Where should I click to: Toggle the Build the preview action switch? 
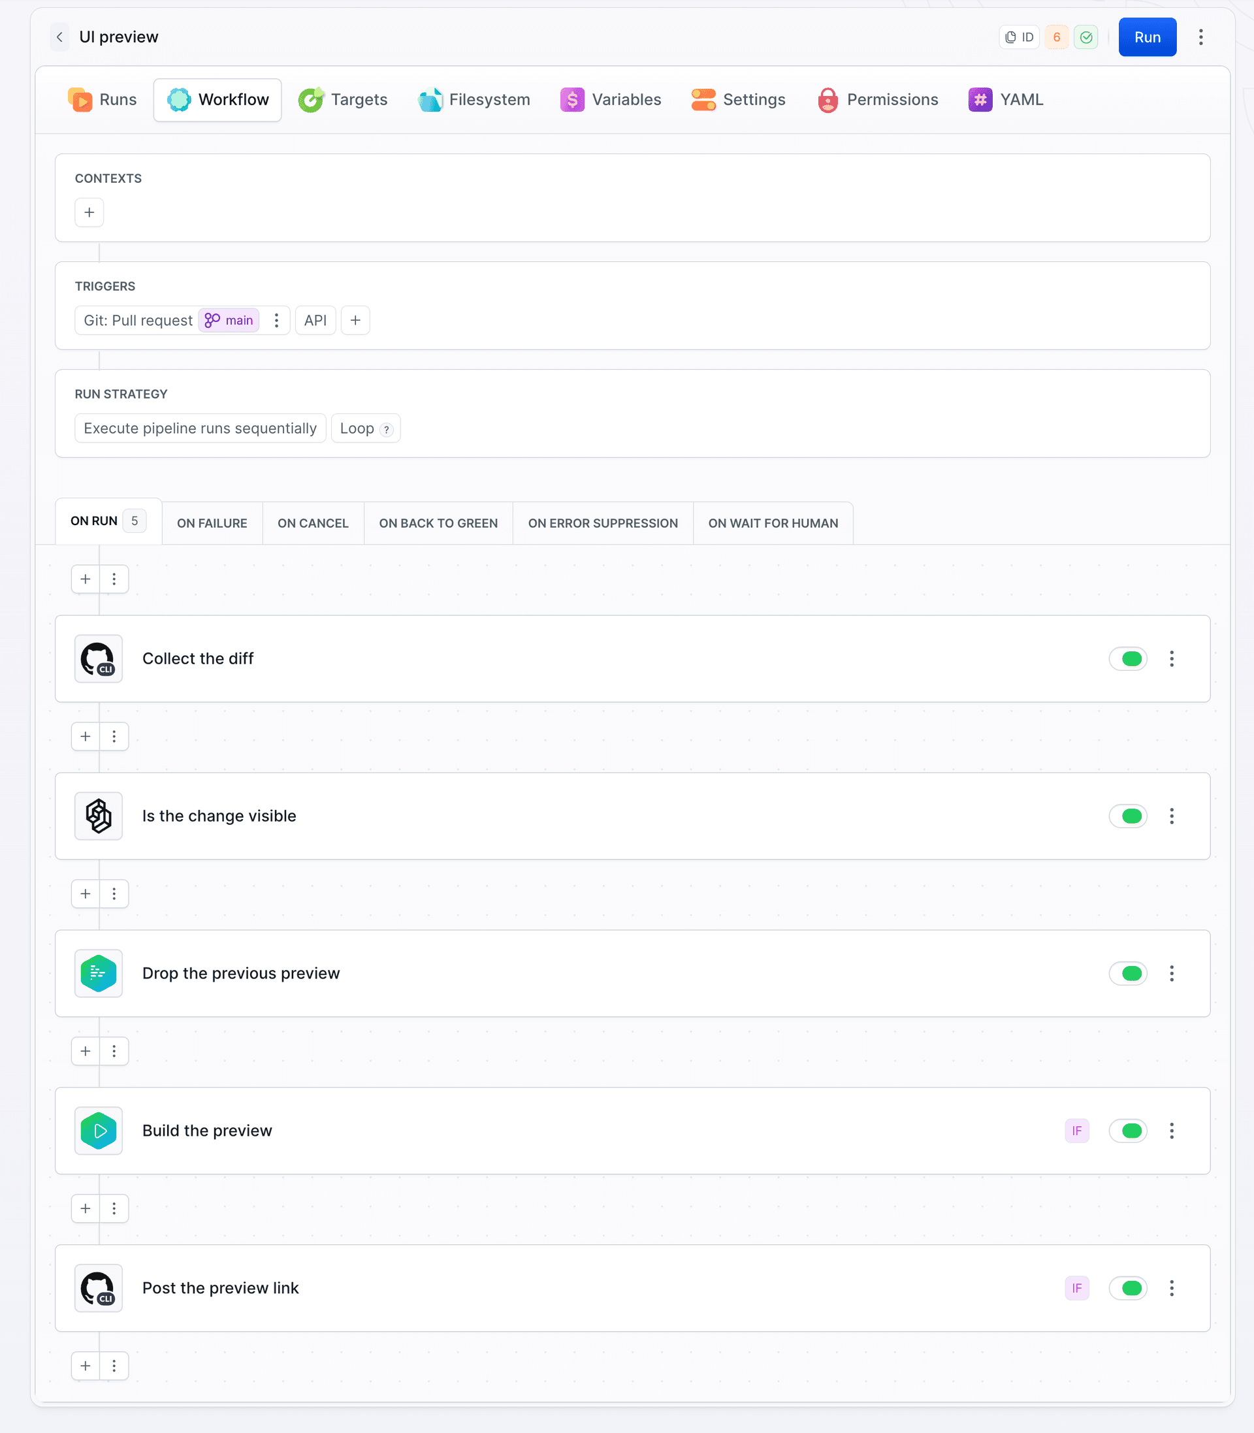pyautogui.click(x=1128, y=1131)
